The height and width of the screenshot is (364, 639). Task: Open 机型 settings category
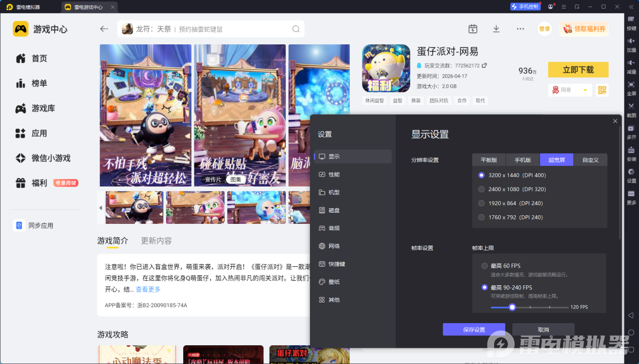[353, 192]
